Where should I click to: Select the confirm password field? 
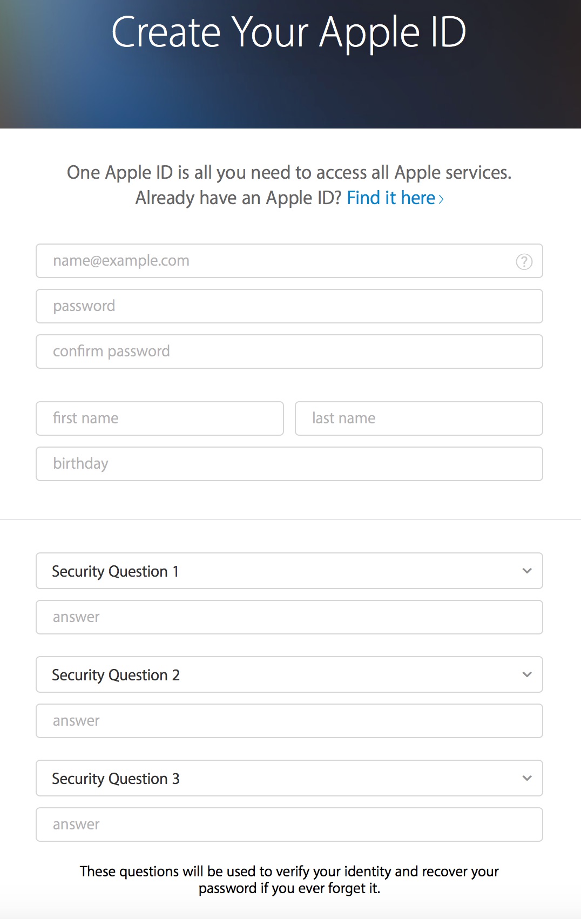pyautogui.click(x=289, y=352)
